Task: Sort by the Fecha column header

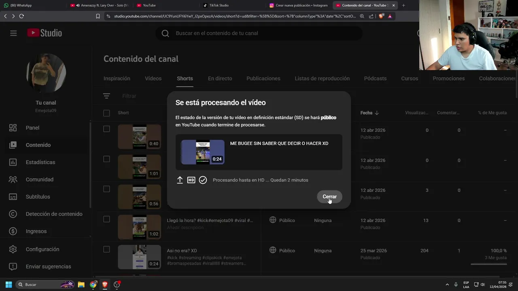Action: click(369, 113)
